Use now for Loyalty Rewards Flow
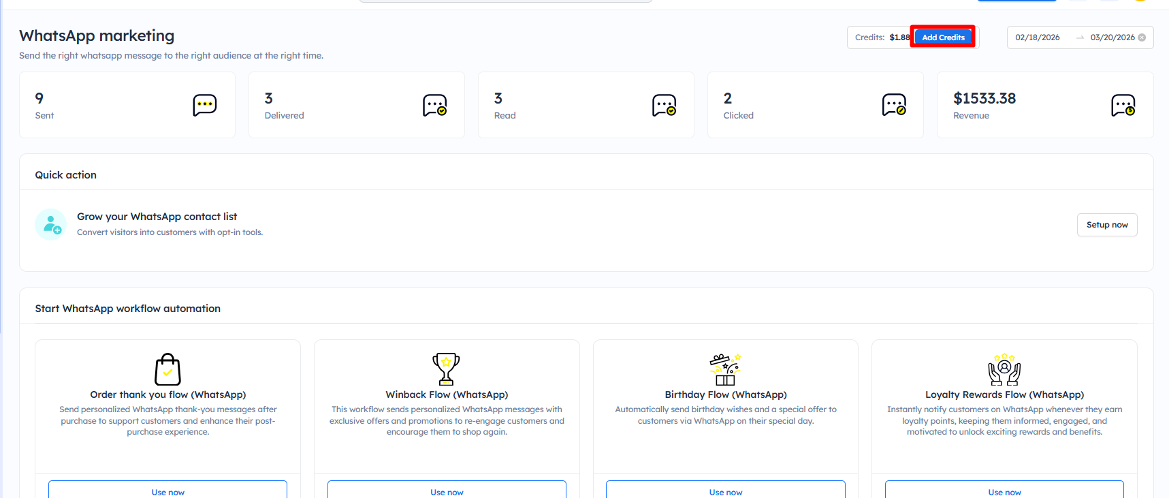The width and height of the screenshot is (1169, 498). pyautogui.click(x=1004, y=491)
